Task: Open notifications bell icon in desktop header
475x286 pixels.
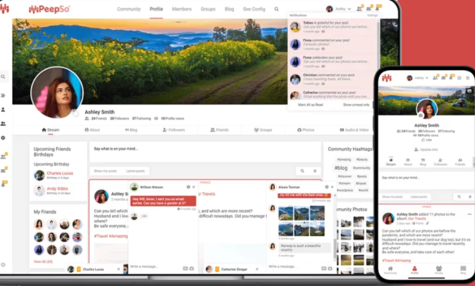Action: coord(377,9)
